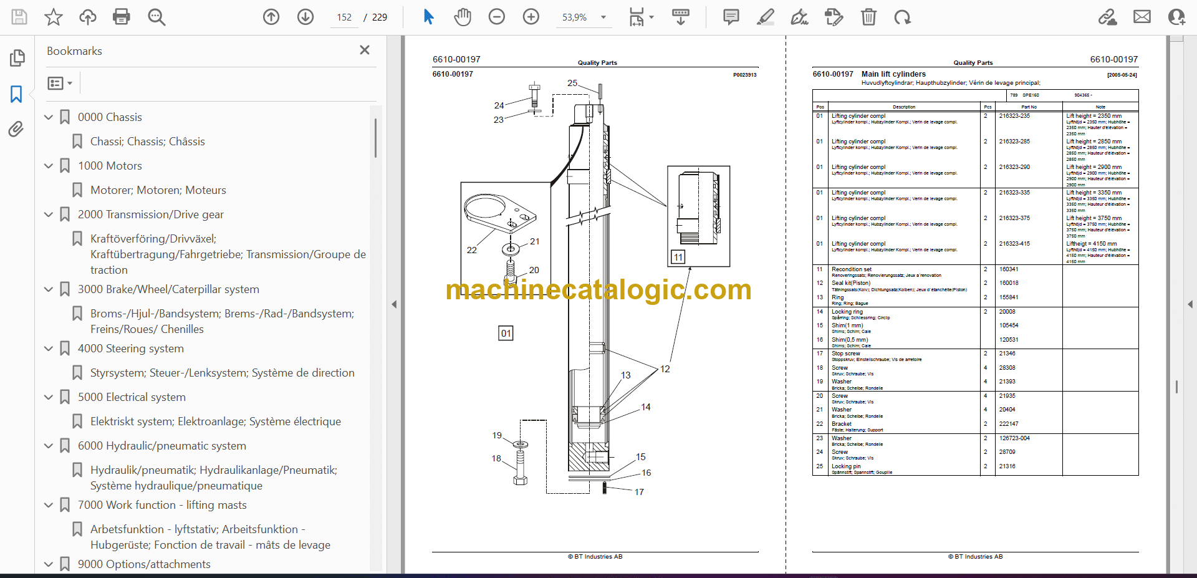Toggle the page thumbnails panel

click(17, 58)
